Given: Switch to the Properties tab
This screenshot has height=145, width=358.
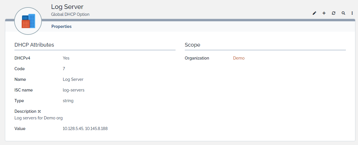Looking at the screenshot, I should (61, 26).
